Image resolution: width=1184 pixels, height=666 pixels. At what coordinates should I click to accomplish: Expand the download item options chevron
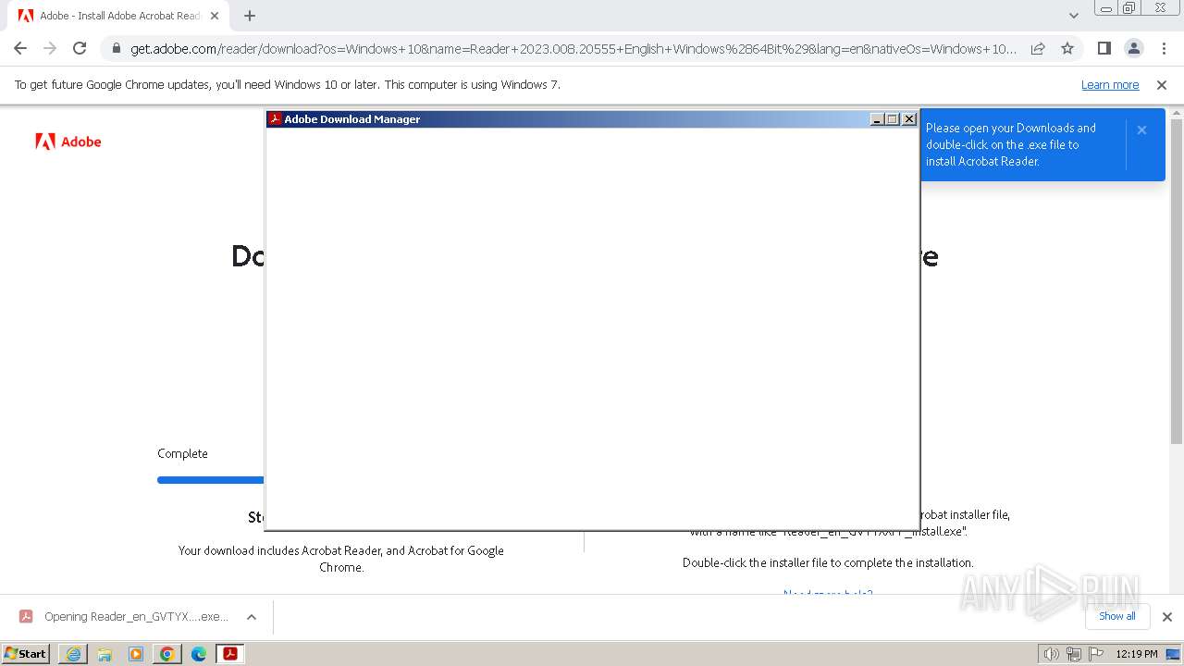251,617
